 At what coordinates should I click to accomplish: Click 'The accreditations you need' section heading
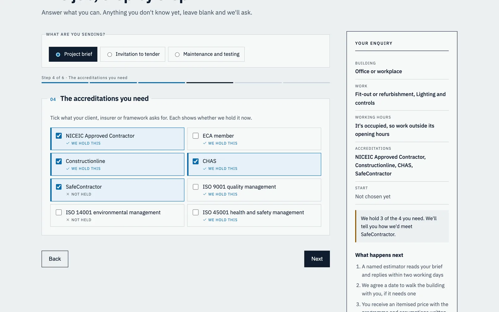(104, 99)
